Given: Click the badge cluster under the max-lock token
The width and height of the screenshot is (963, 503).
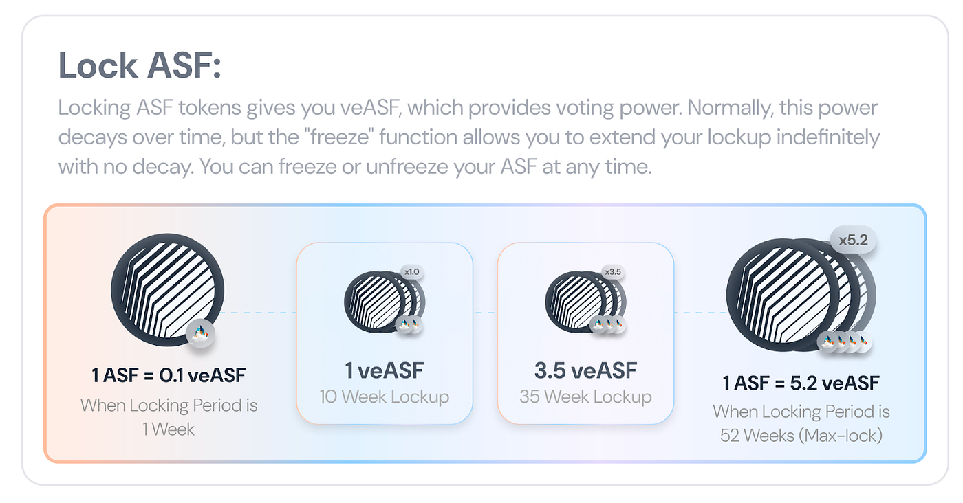Looking at the screenshot, I should click(845, 341).
